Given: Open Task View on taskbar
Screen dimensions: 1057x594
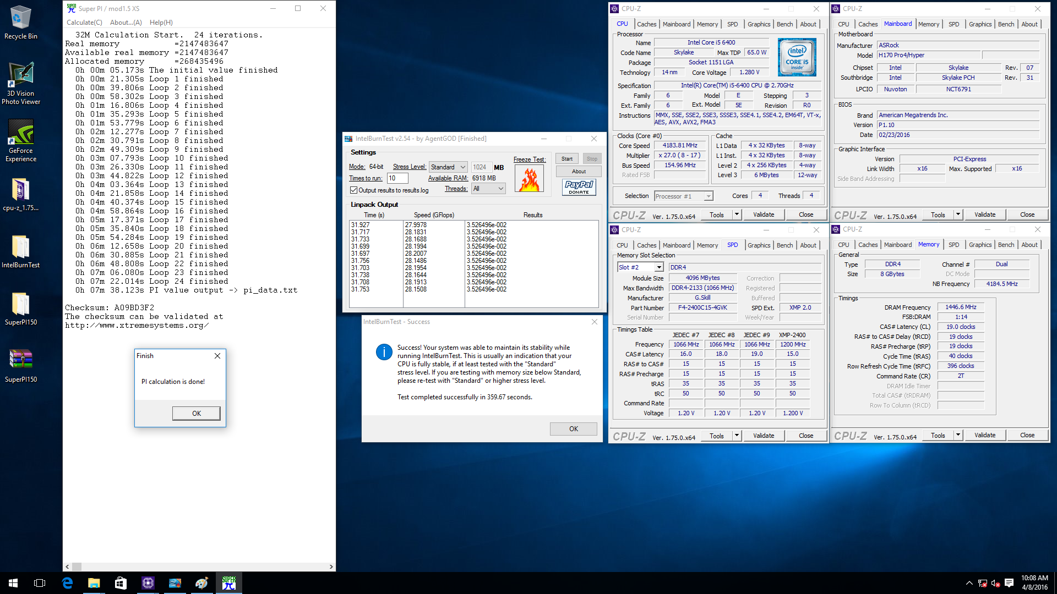Looking at the screenshot, I should point(40,583).
